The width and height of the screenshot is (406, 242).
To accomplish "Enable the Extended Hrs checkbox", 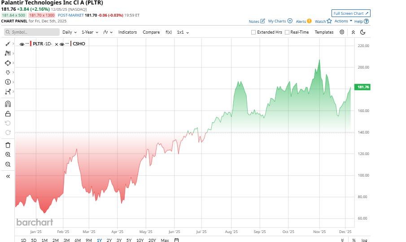I will [253, 32].
